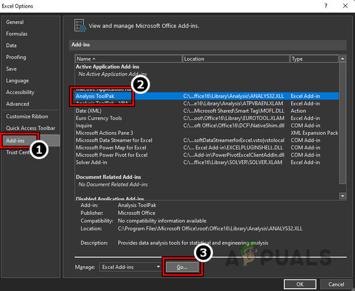Open Customize Ribbon category
Screen dimensions: 355x291
tap(27, 116)
